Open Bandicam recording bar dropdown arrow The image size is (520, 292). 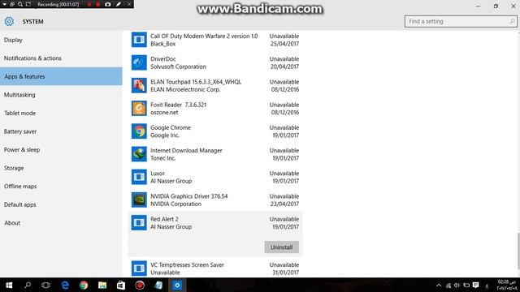[x=4, y=4]
